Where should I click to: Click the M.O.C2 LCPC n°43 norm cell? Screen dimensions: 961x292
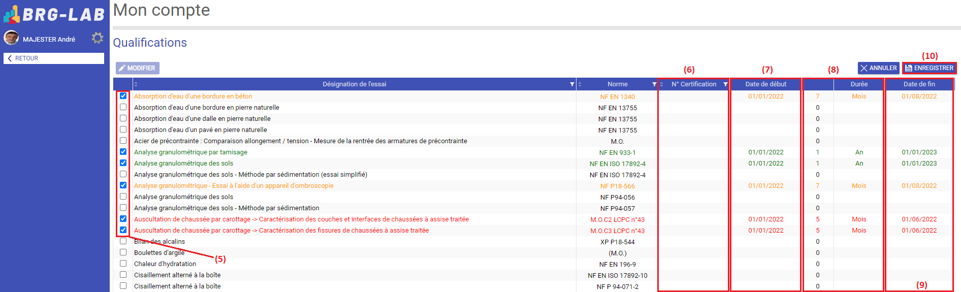click(617, 219)
